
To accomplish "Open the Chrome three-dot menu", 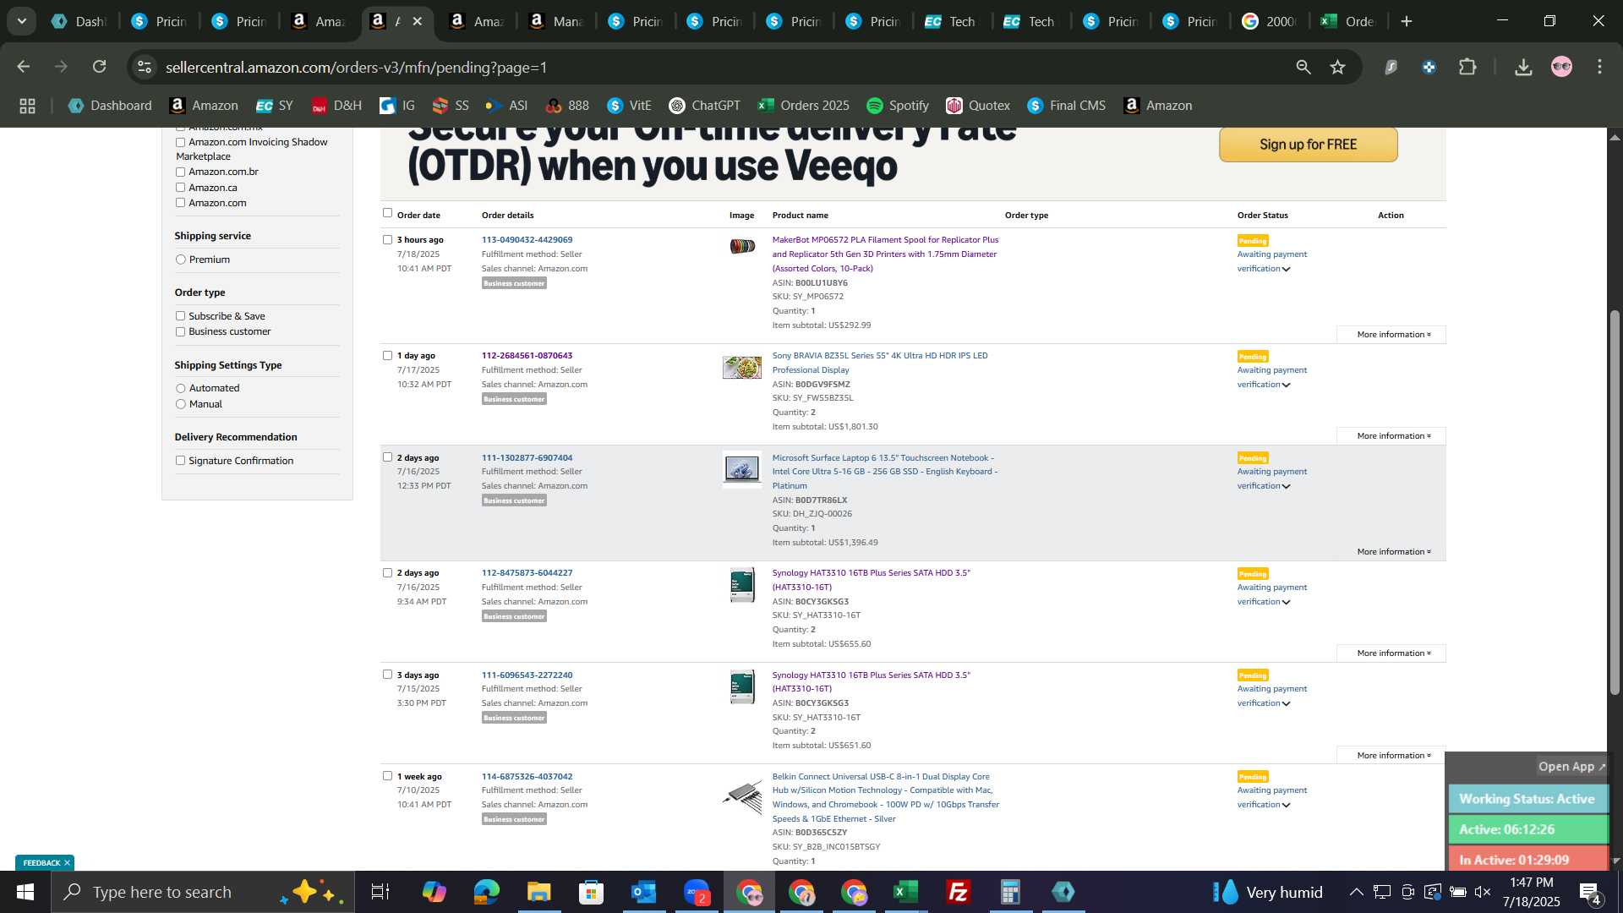I will [x=1599, y=67].
